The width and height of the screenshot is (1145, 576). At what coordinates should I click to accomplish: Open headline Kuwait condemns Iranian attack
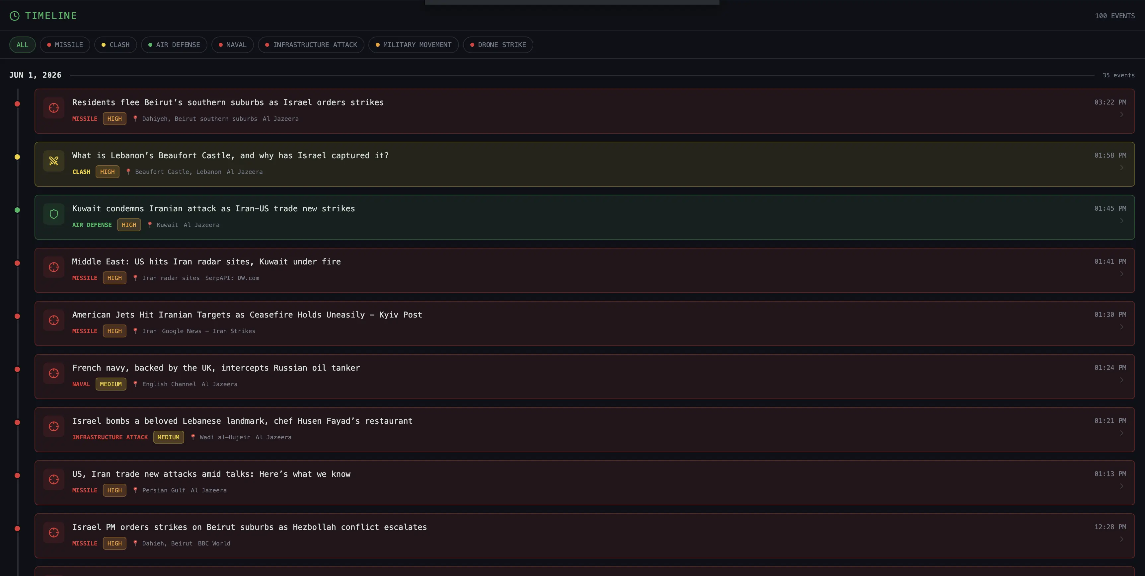(x=213, y=209)
